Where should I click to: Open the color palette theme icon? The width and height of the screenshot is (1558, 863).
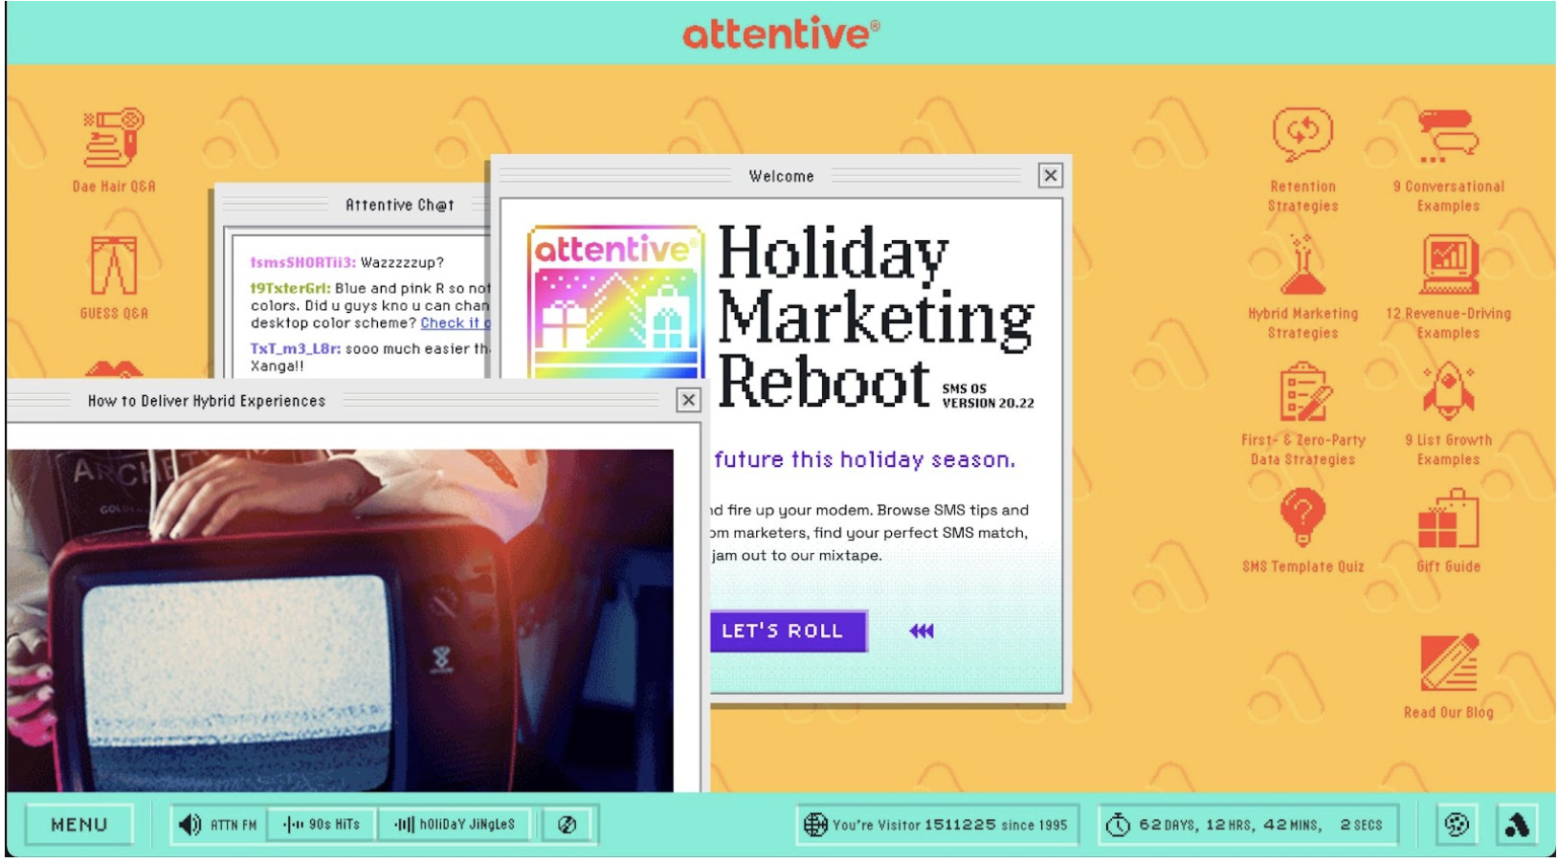(x=1457, y=825)
